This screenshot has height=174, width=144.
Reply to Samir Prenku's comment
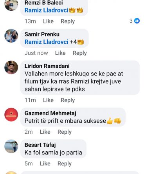(x=80, y=53)
